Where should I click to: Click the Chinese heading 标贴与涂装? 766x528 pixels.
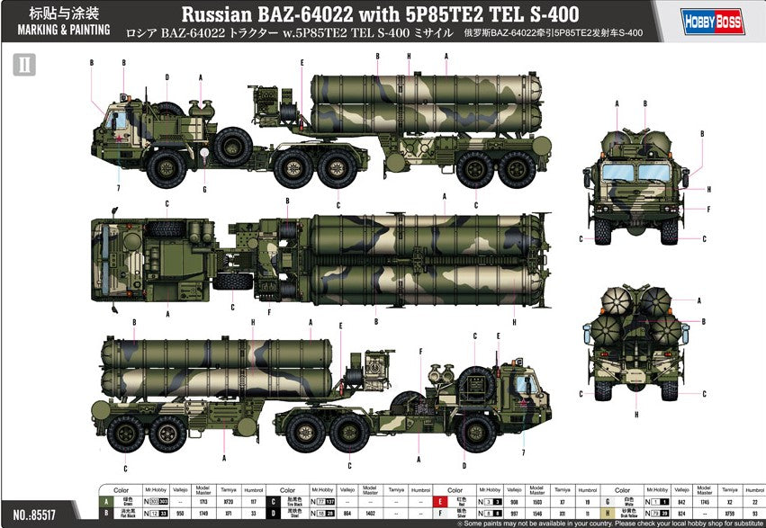point(64,13)
